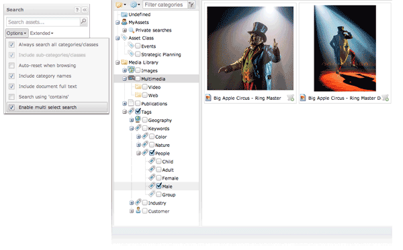Collapse the Search panel with double-arrow icon

(x=85, y=10)
